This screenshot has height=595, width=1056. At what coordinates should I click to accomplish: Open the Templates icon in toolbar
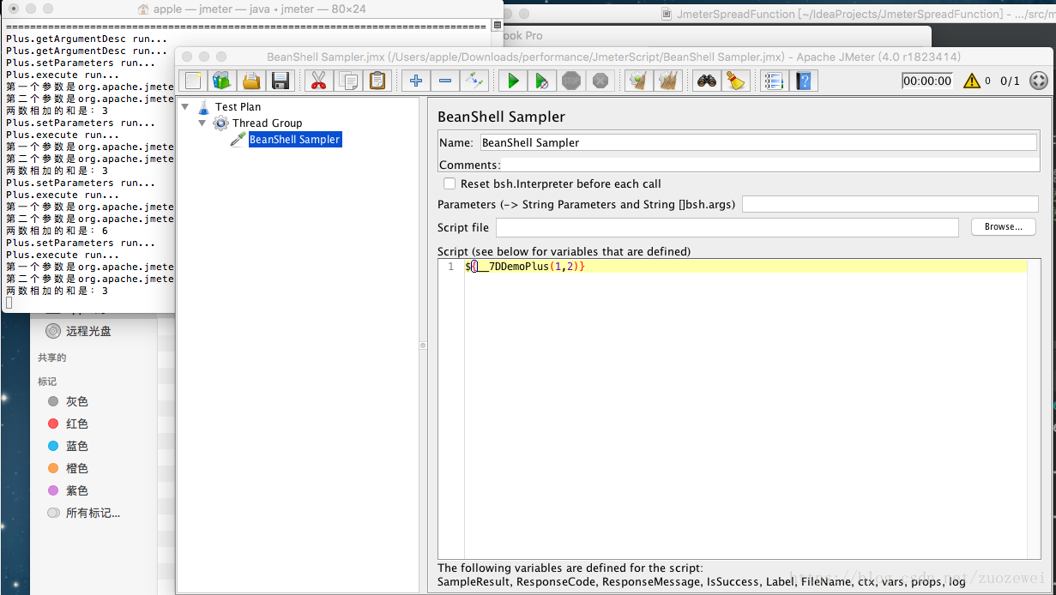[x=222, y=81]
